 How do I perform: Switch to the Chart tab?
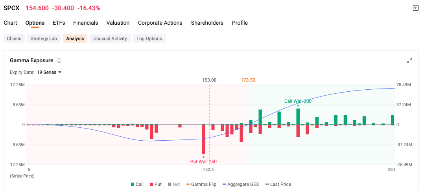(10, 23)
